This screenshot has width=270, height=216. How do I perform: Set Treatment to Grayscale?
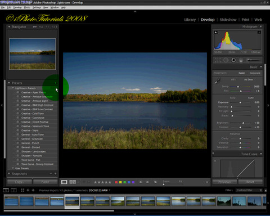click(255, 73)
